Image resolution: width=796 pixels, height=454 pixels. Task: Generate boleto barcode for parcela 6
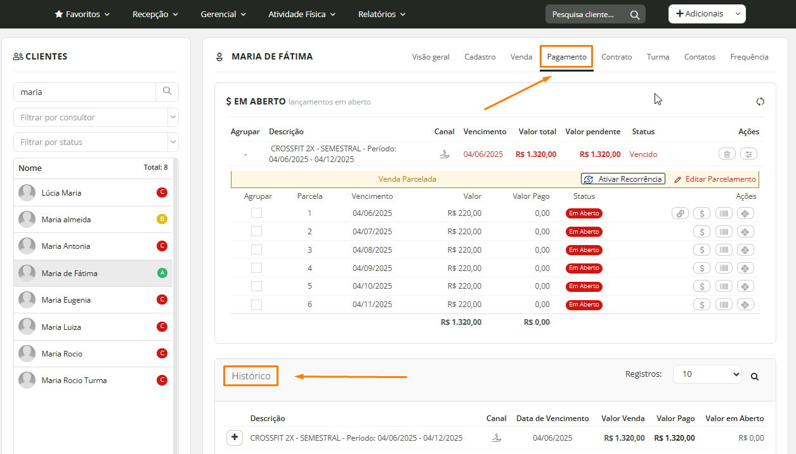tap(724, 305)
